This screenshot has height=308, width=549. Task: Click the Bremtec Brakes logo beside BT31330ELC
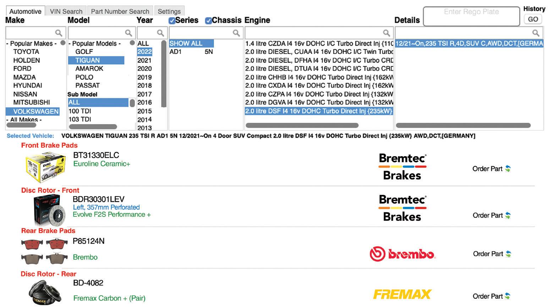[402, 167]
